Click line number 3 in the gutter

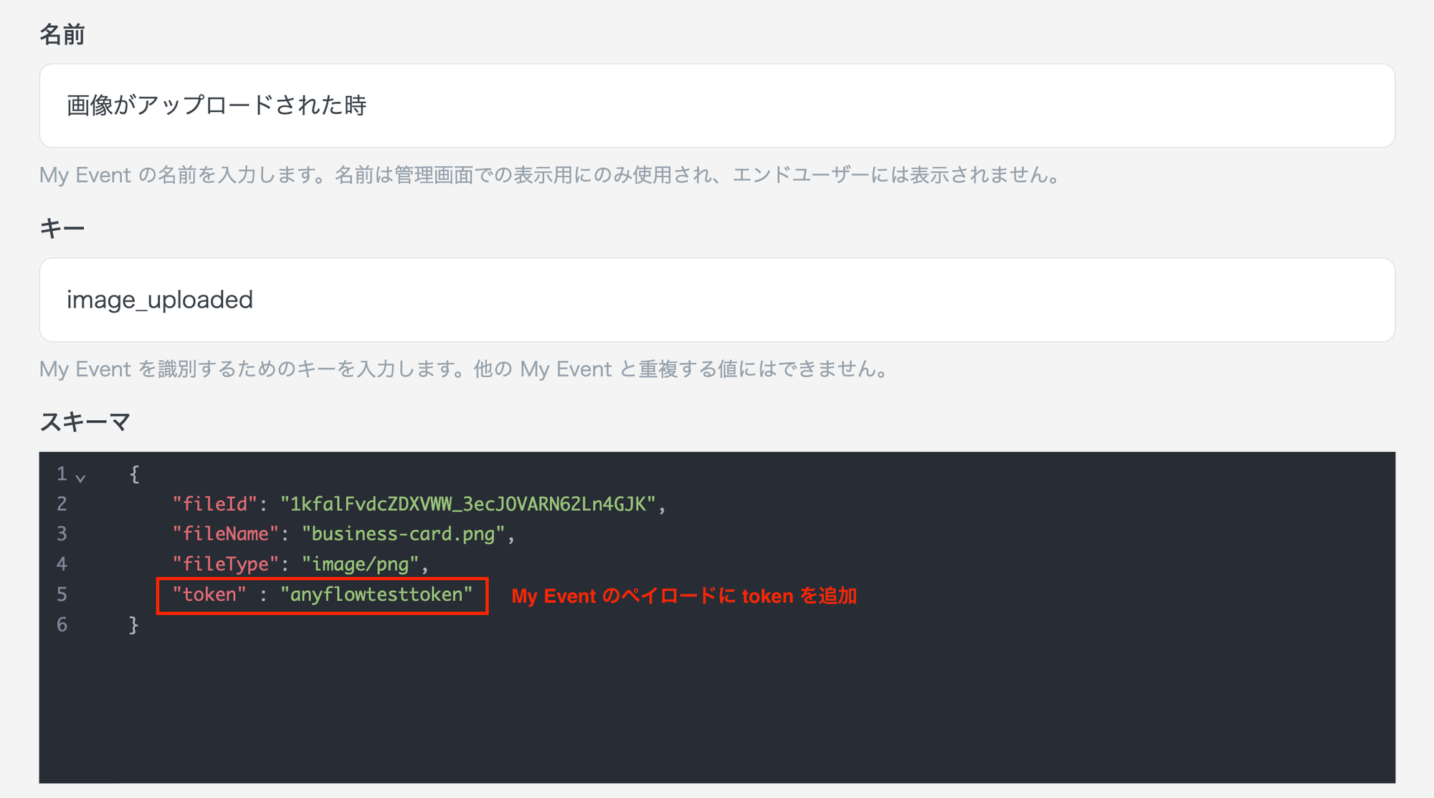click(x=62, y=534)
